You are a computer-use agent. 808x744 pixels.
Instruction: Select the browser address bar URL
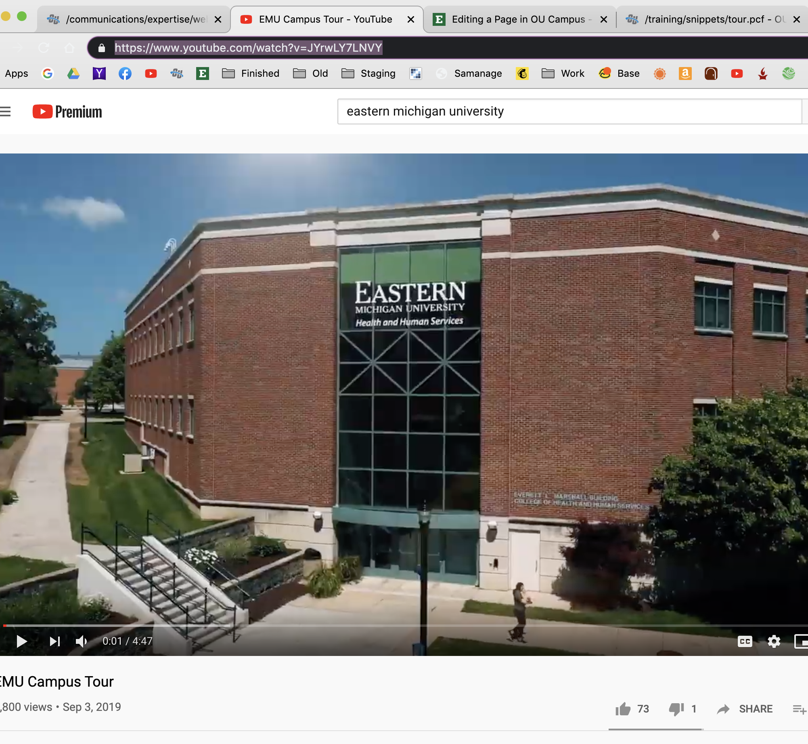click(x=248, y=48)
